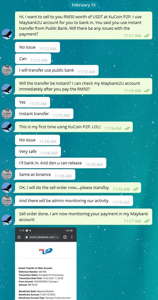Open eagle avatar beside the 11:11 AM message

pyautogui.click(x=7, y=34)
